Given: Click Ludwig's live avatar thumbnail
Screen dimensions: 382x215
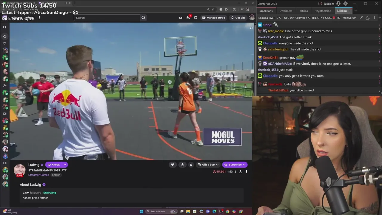Looking at the screenshot, I should [x=20, y=170].
